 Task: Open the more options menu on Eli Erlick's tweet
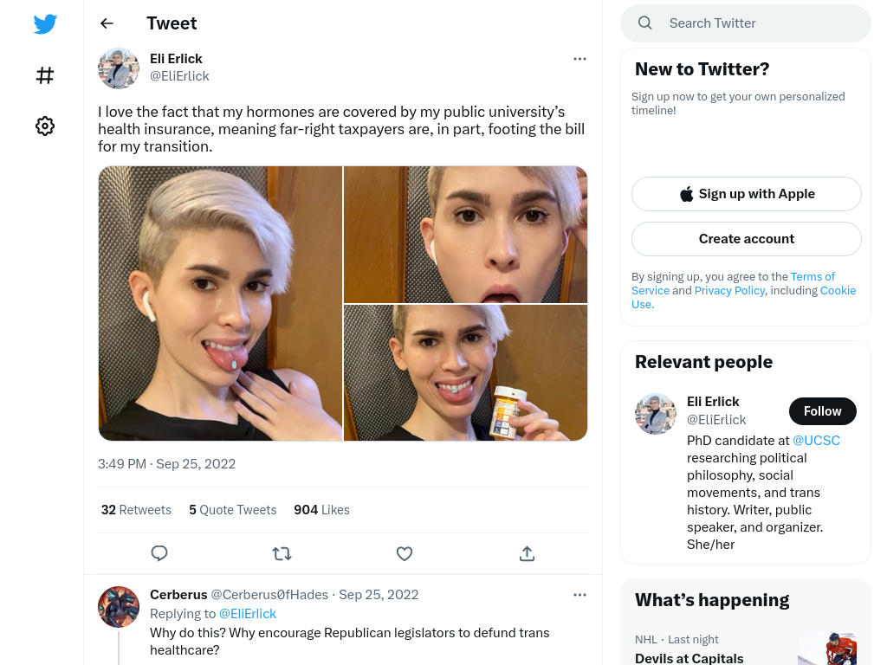tap(579, 59)
